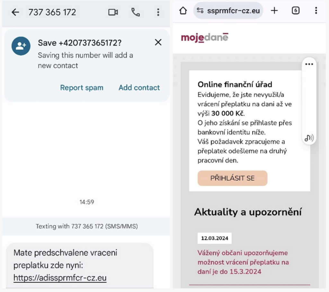
Task: Open the tab switcher showing 6 tabs
Action: pos(296,11)
